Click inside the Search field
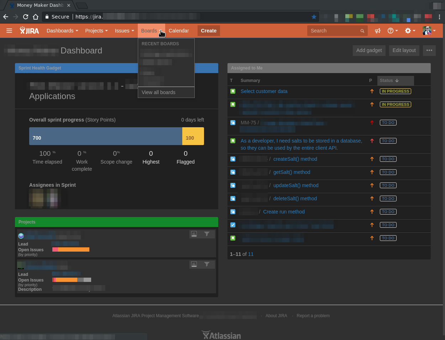445x340 pixels. (335, 31)
